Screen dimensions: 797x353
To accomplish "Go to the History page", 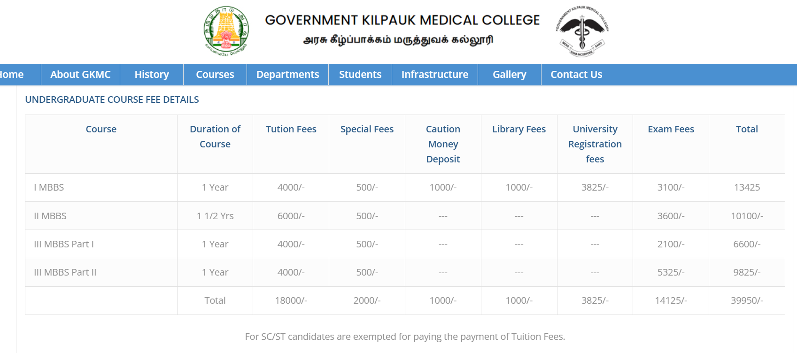I will (x=152, y=75).
